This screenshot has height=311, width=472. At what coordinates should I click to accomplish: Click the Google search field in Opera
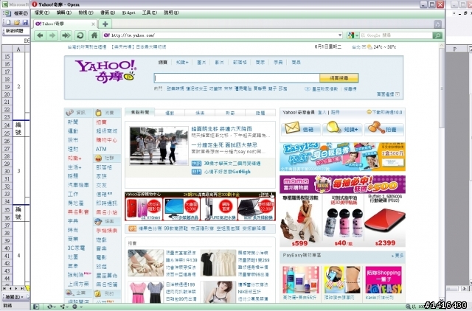tap(396, 35)
